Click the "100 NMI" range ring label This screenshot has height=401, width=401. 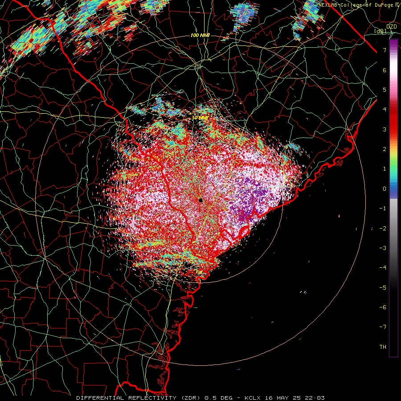(200, 35)
